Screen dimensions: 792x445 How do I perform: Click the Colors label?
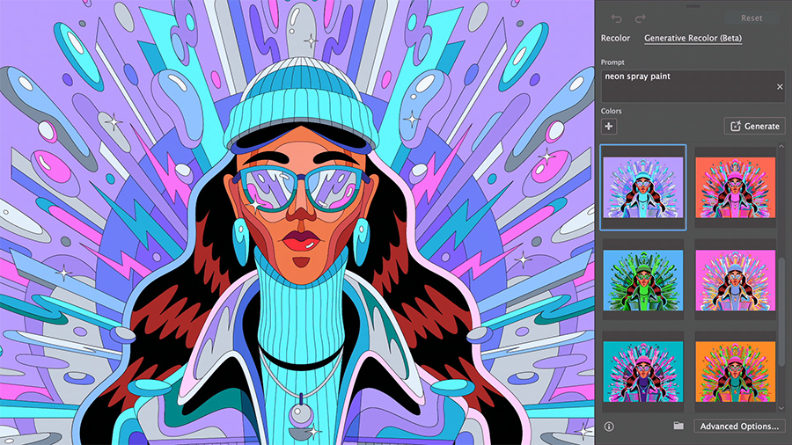(x=612, y=111)
